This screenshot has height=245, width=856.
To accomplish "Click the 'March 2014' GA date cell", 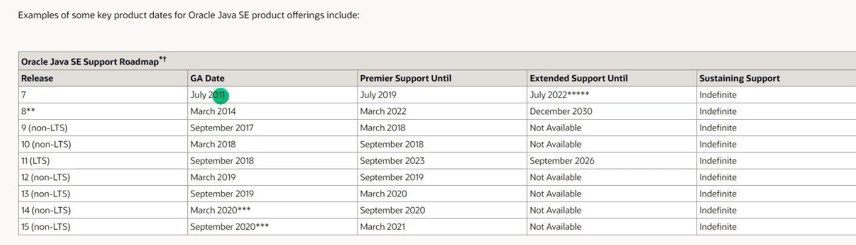I will (x=213, y=111).
